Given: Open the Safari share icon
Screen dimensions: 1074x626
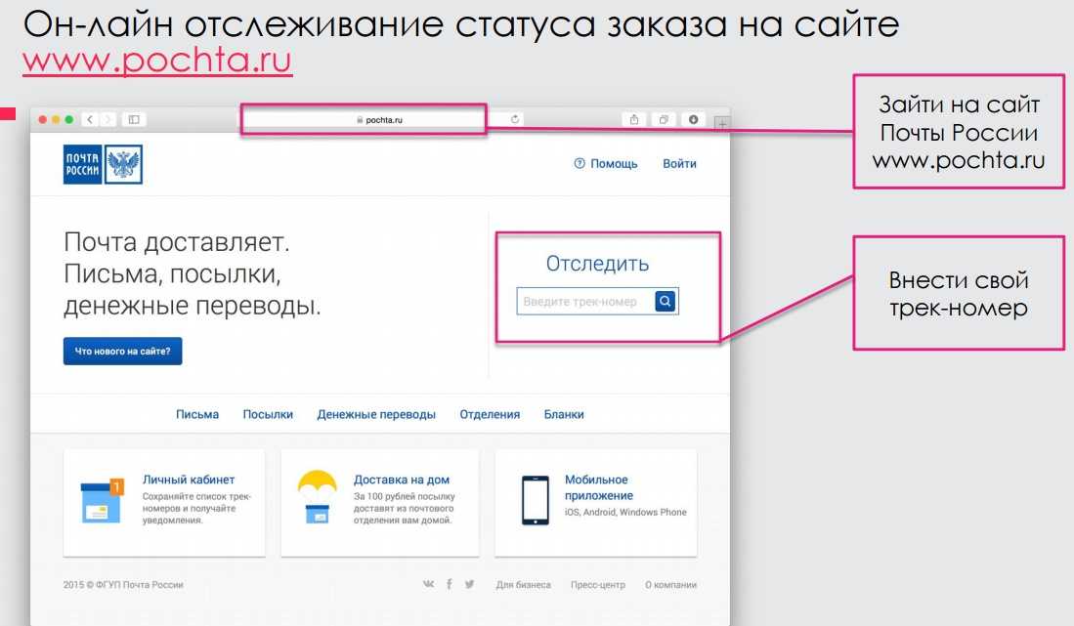Looking at the screenshot, I should (x=634, y=119).
